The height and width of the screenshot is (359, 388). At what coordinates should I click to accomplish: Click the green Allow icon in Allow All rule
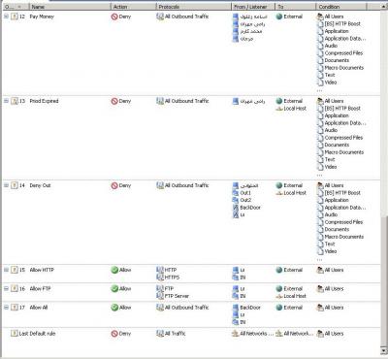point(114,308)
